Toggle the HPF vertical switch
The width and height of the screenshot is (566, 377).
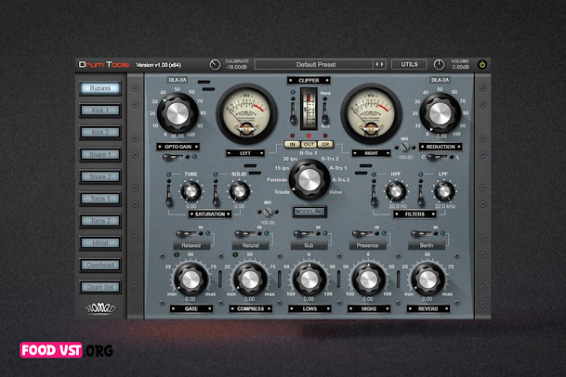[374, 195]
